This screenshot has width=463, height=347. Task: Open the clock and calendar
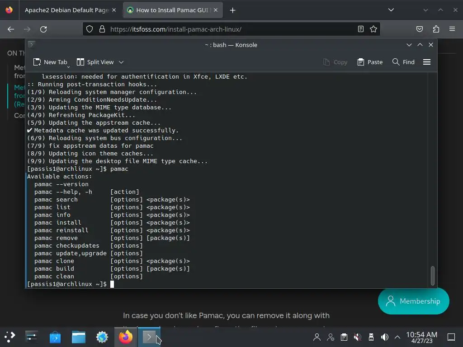[422, 337]
